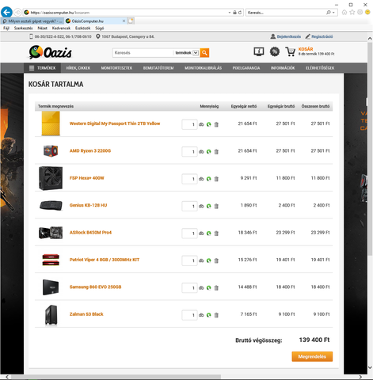Click the browser back arrow button

pos(6,12)
